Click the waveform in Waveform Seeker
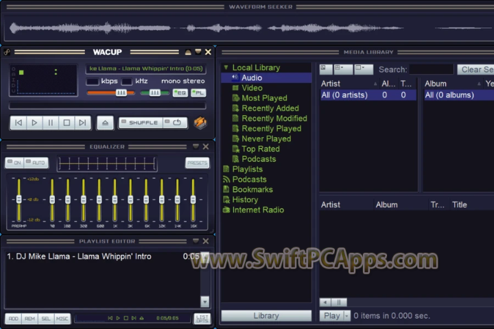 tap(249, 28)
